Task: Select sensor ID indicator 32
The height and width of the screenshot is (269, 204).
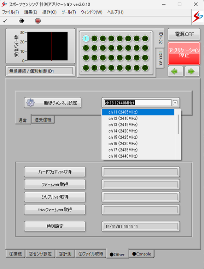Action: (145, 68)
